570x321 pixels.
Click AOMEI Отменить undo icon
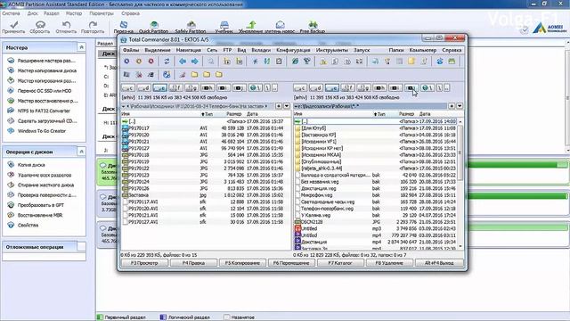[66, 25]
